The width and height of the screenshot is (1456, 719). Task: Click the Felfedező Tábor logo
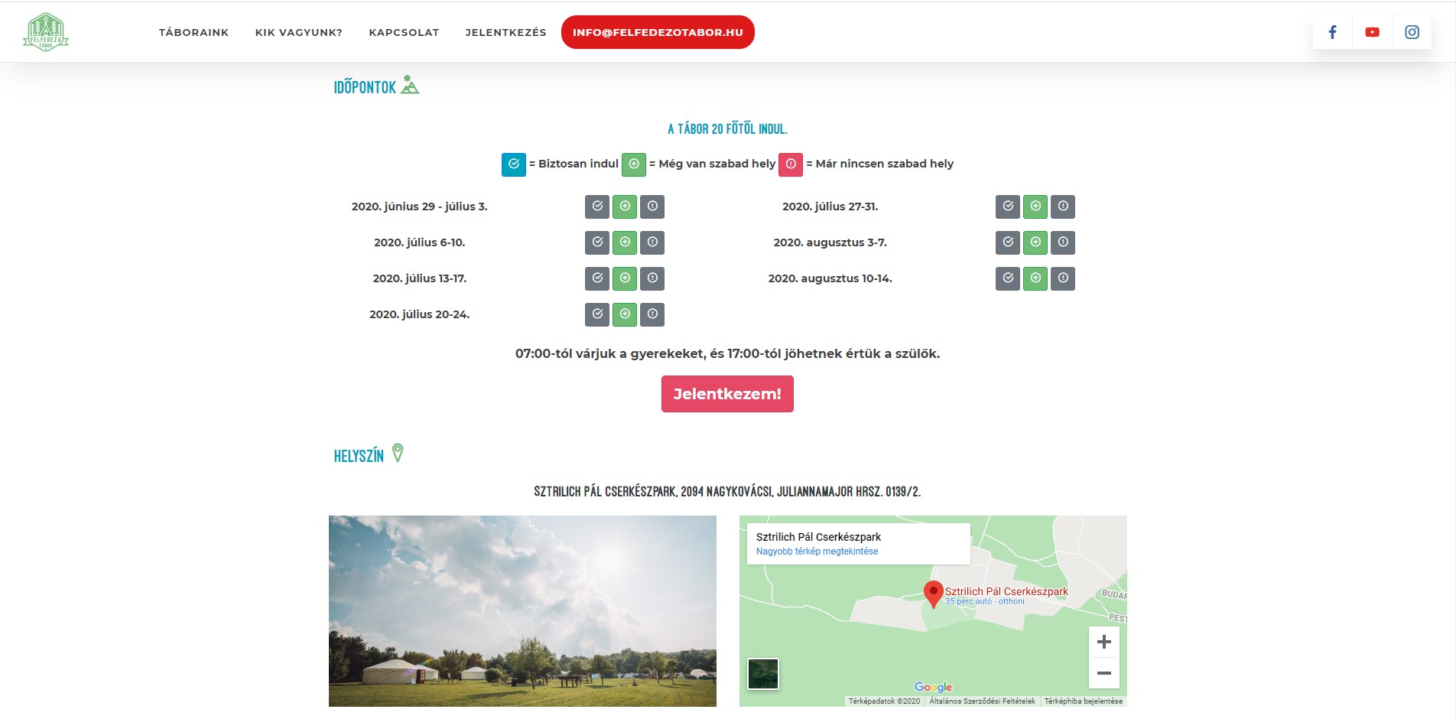pos(46,32)
